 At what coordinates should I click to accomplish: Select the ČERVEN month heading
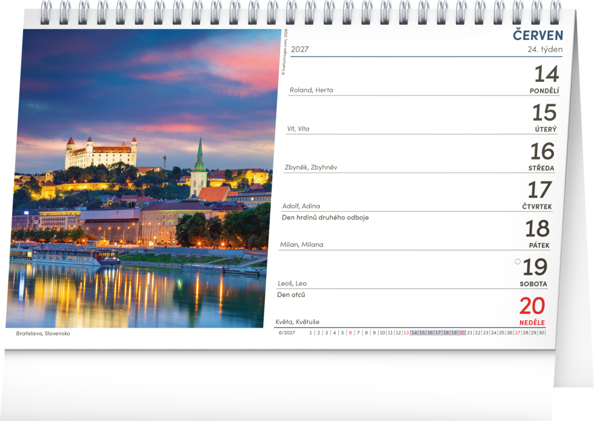pyautogui.click(x=538, y=35)
